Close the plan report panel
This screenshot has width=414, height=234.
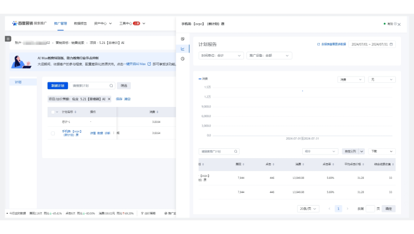pyautogui.click(x=399, y=24)
